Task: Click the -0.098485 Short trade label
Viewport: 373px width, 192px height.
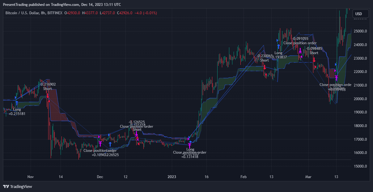Action: 314,51
